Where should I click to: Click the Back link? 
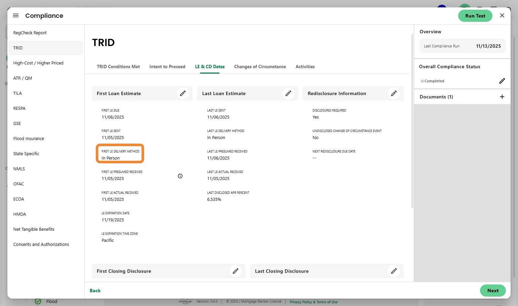[95, 291]
